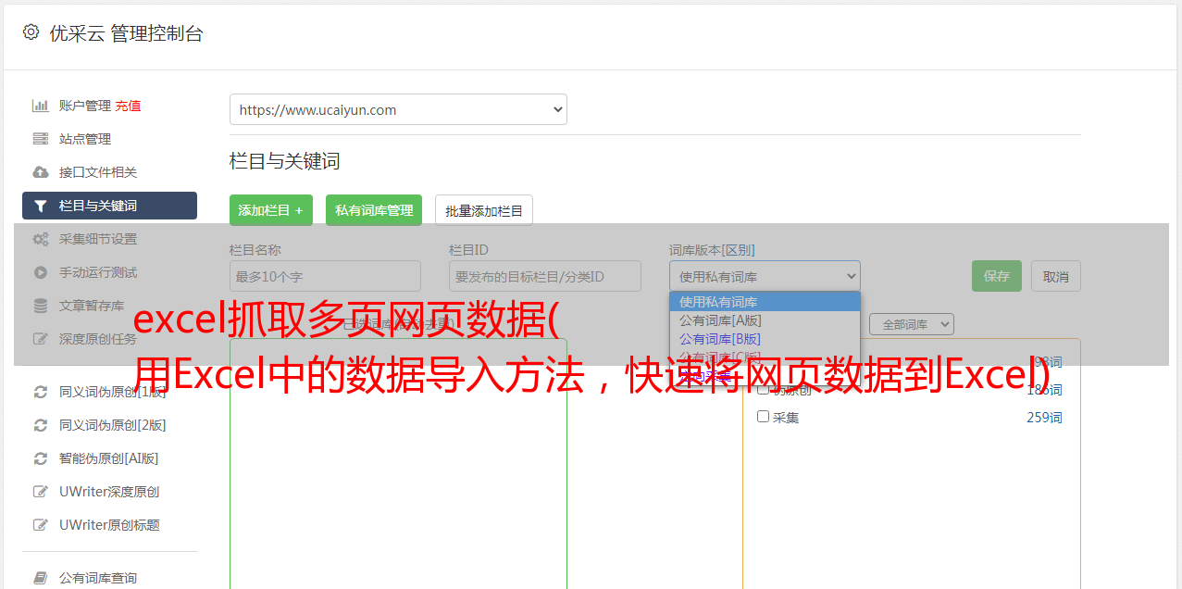Click the filter funnel icon for 栏目与关键词

tap(41, 206)
